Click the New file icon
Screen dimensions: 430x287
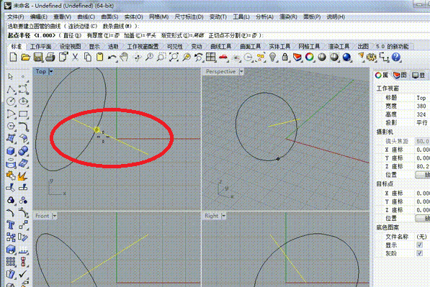tap(13, 58)
